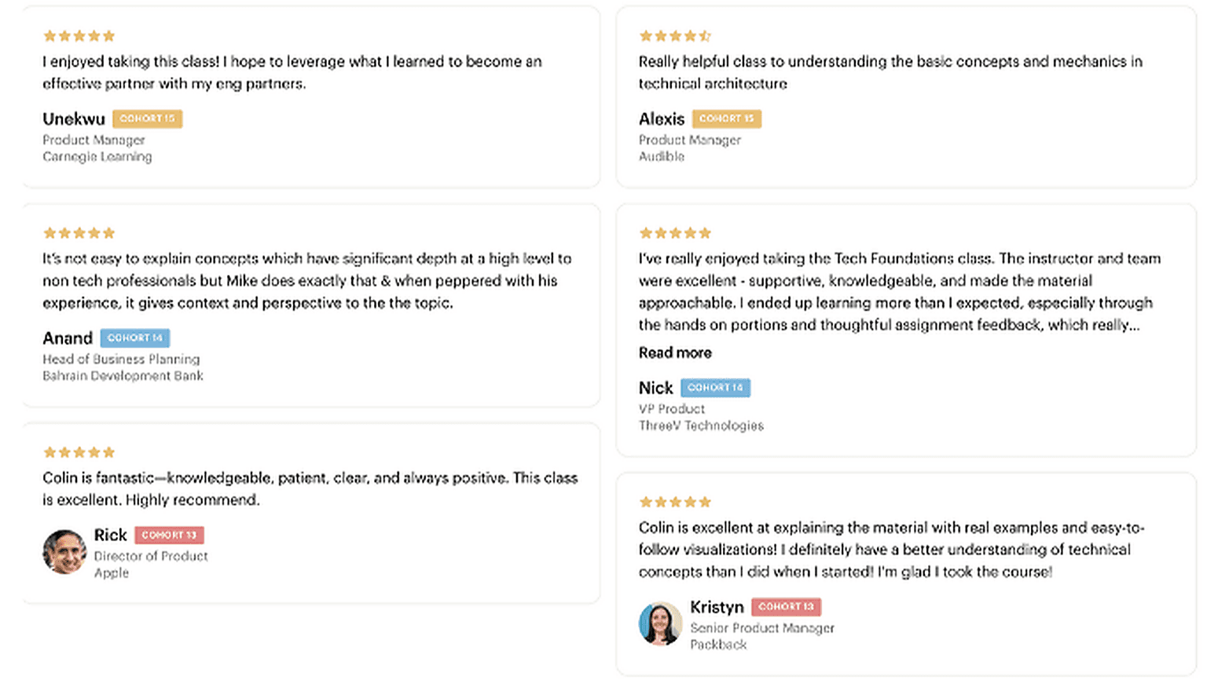Click Nick's Cohort 14 badge
Image resolution: width=1207 pixels, height=680 pixels.
tap(715, 388)
